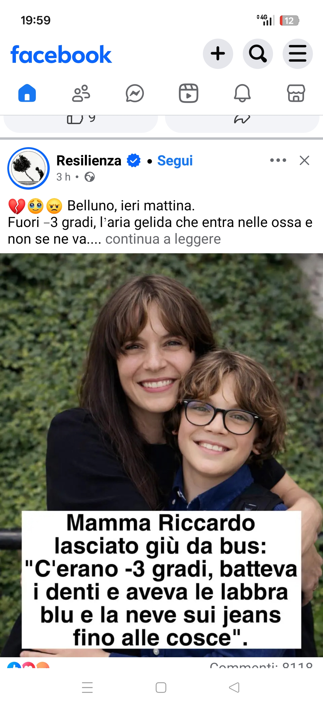The height and width of the screenshot is (707, 323).
Task: Like the previous post thumbs-up button
Action: [80, 123]
